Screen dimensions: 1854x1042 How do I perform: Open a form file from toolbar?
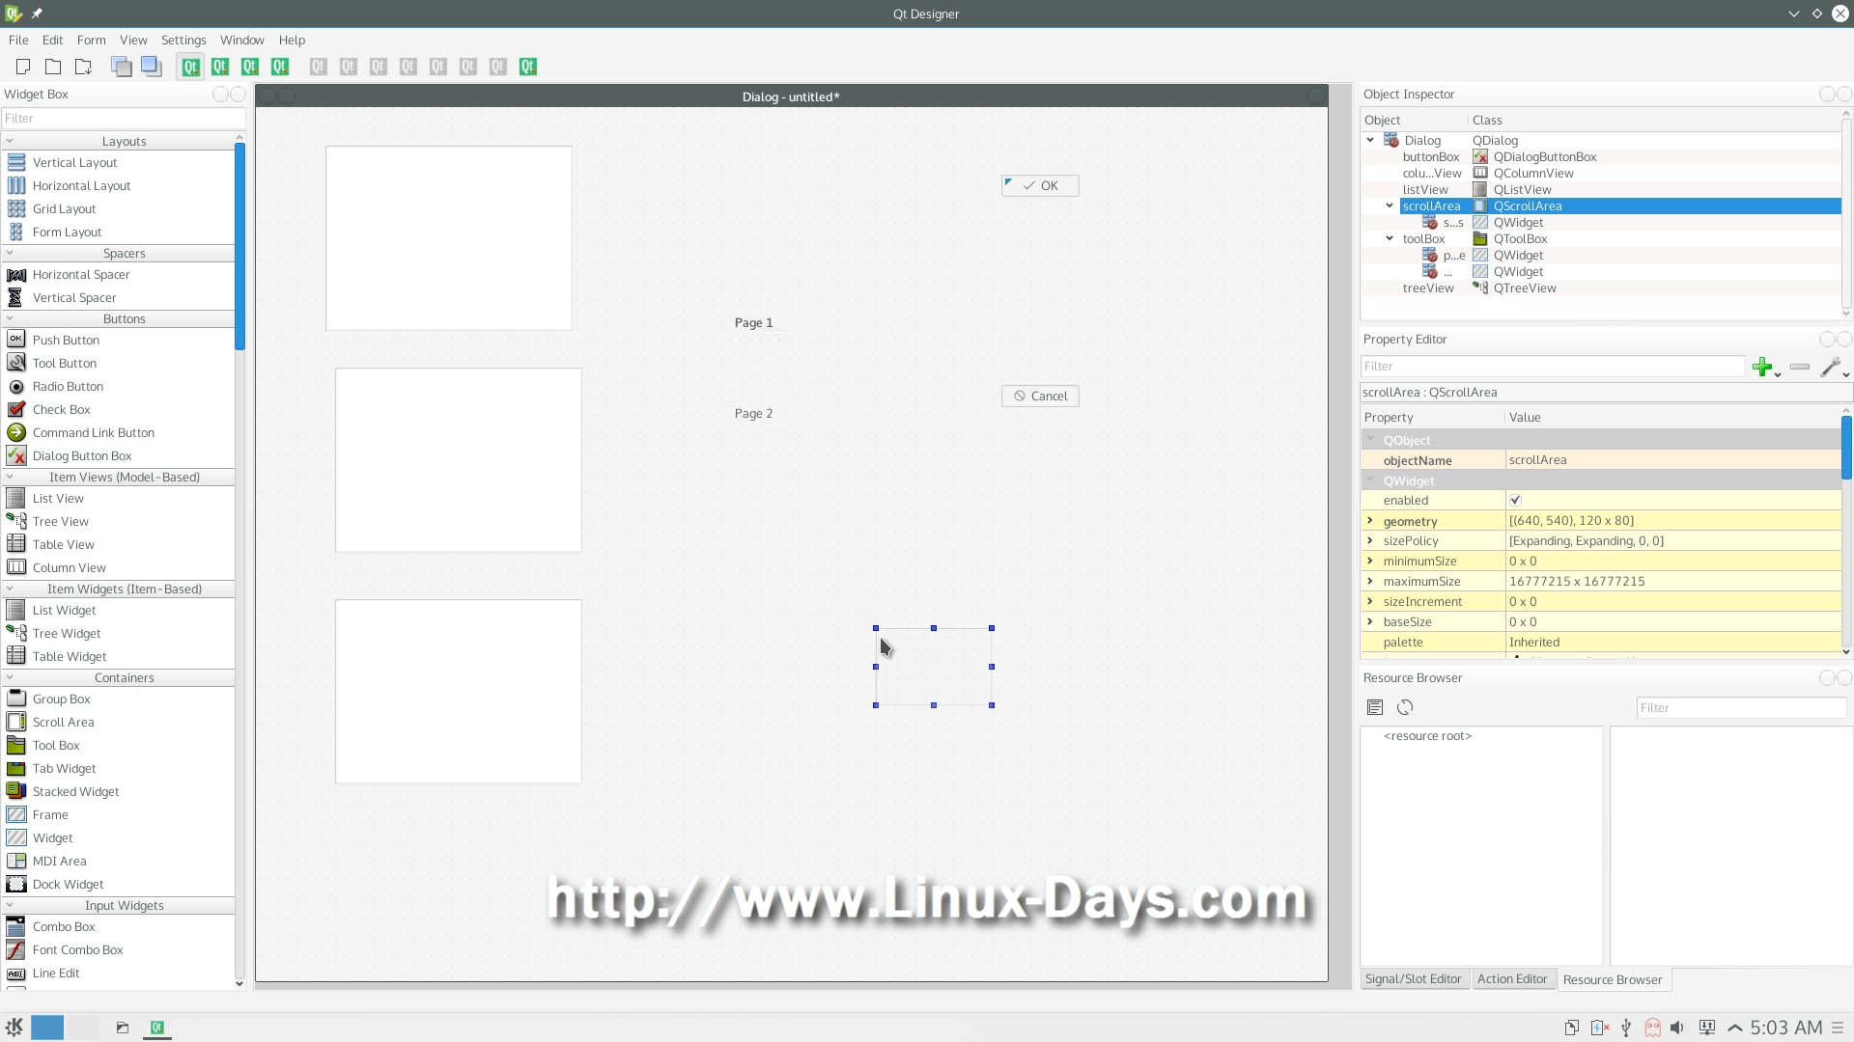point(53,67)
